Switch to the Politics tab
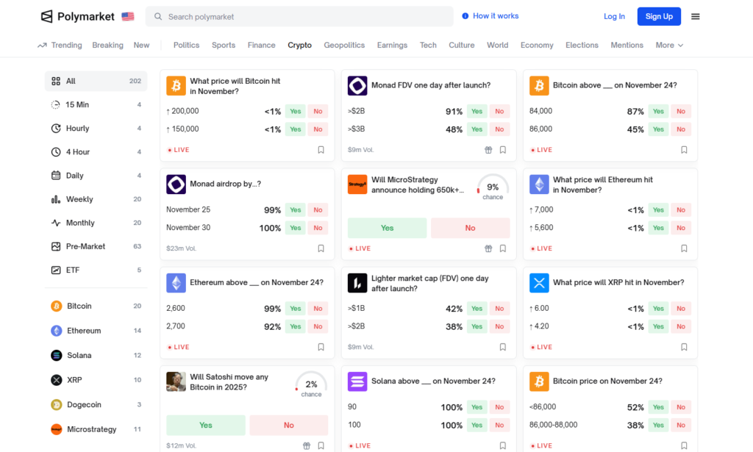 pos(186,46)
